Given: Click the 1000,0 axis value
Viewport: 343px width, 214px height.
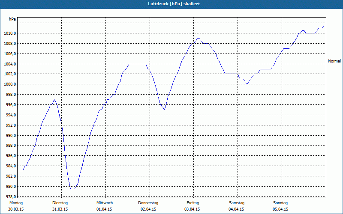Looking at the screenshot, I should tap(10, 84).
